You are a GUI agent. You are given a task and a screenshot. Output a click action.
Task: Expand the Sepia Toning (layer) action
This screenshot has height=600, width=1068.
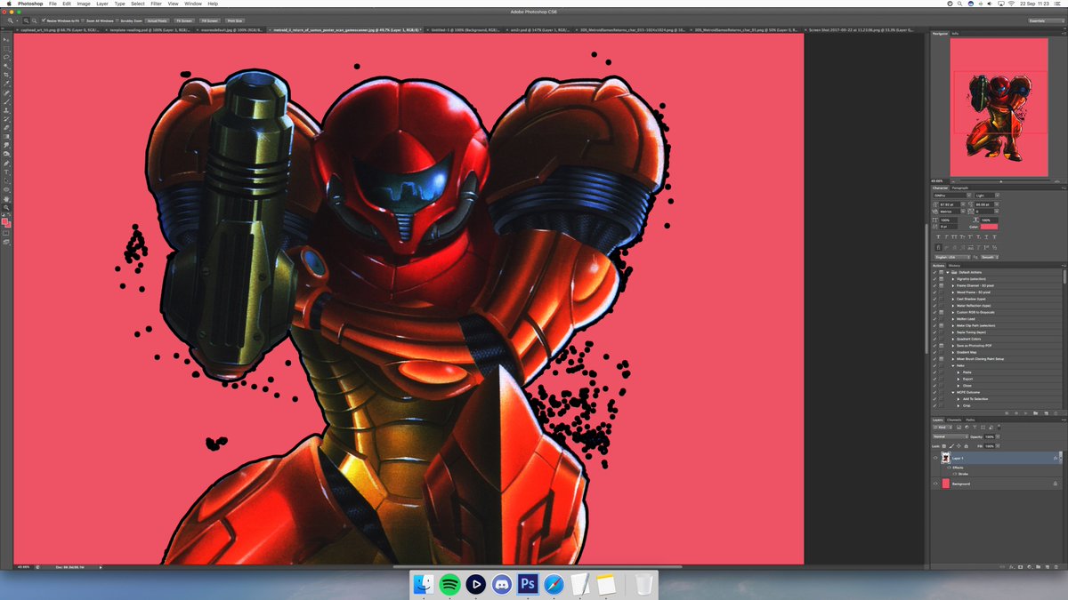coord(953,332)
